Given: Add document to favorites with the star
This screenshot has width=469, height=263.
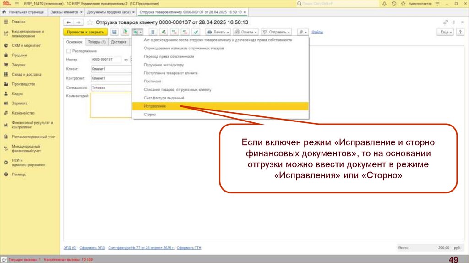Looking at the screenshot, I should [90, 22].
